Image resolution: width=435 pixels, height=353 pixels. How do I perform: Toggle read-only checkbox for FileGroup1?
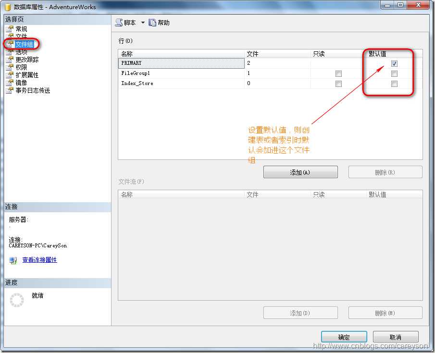point(338,74)
